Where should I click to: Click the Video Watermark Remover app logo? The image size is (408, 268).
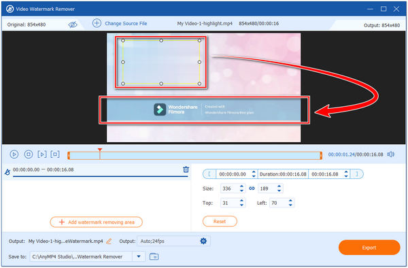click(x=10, y=9)
